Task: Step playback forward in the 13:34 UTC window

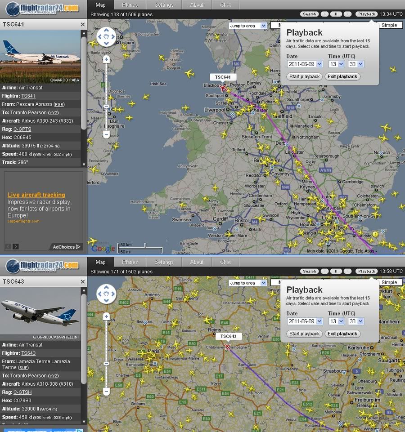Action: tap(347, 14)
